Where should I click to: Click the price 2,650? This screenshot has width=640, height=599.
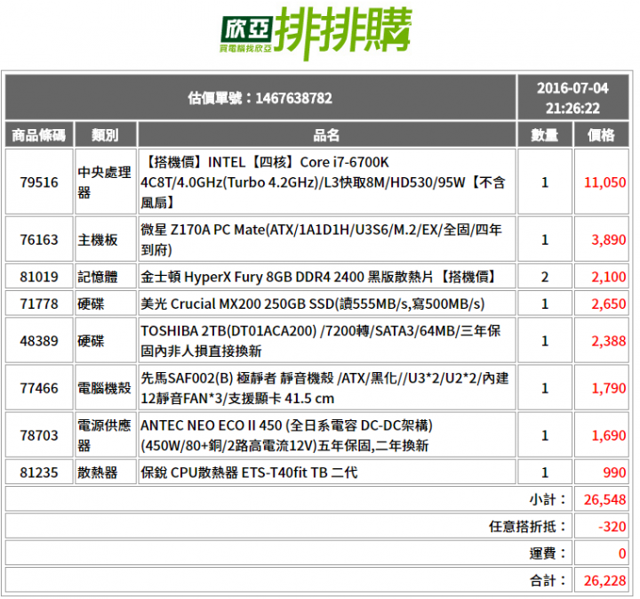609,304
